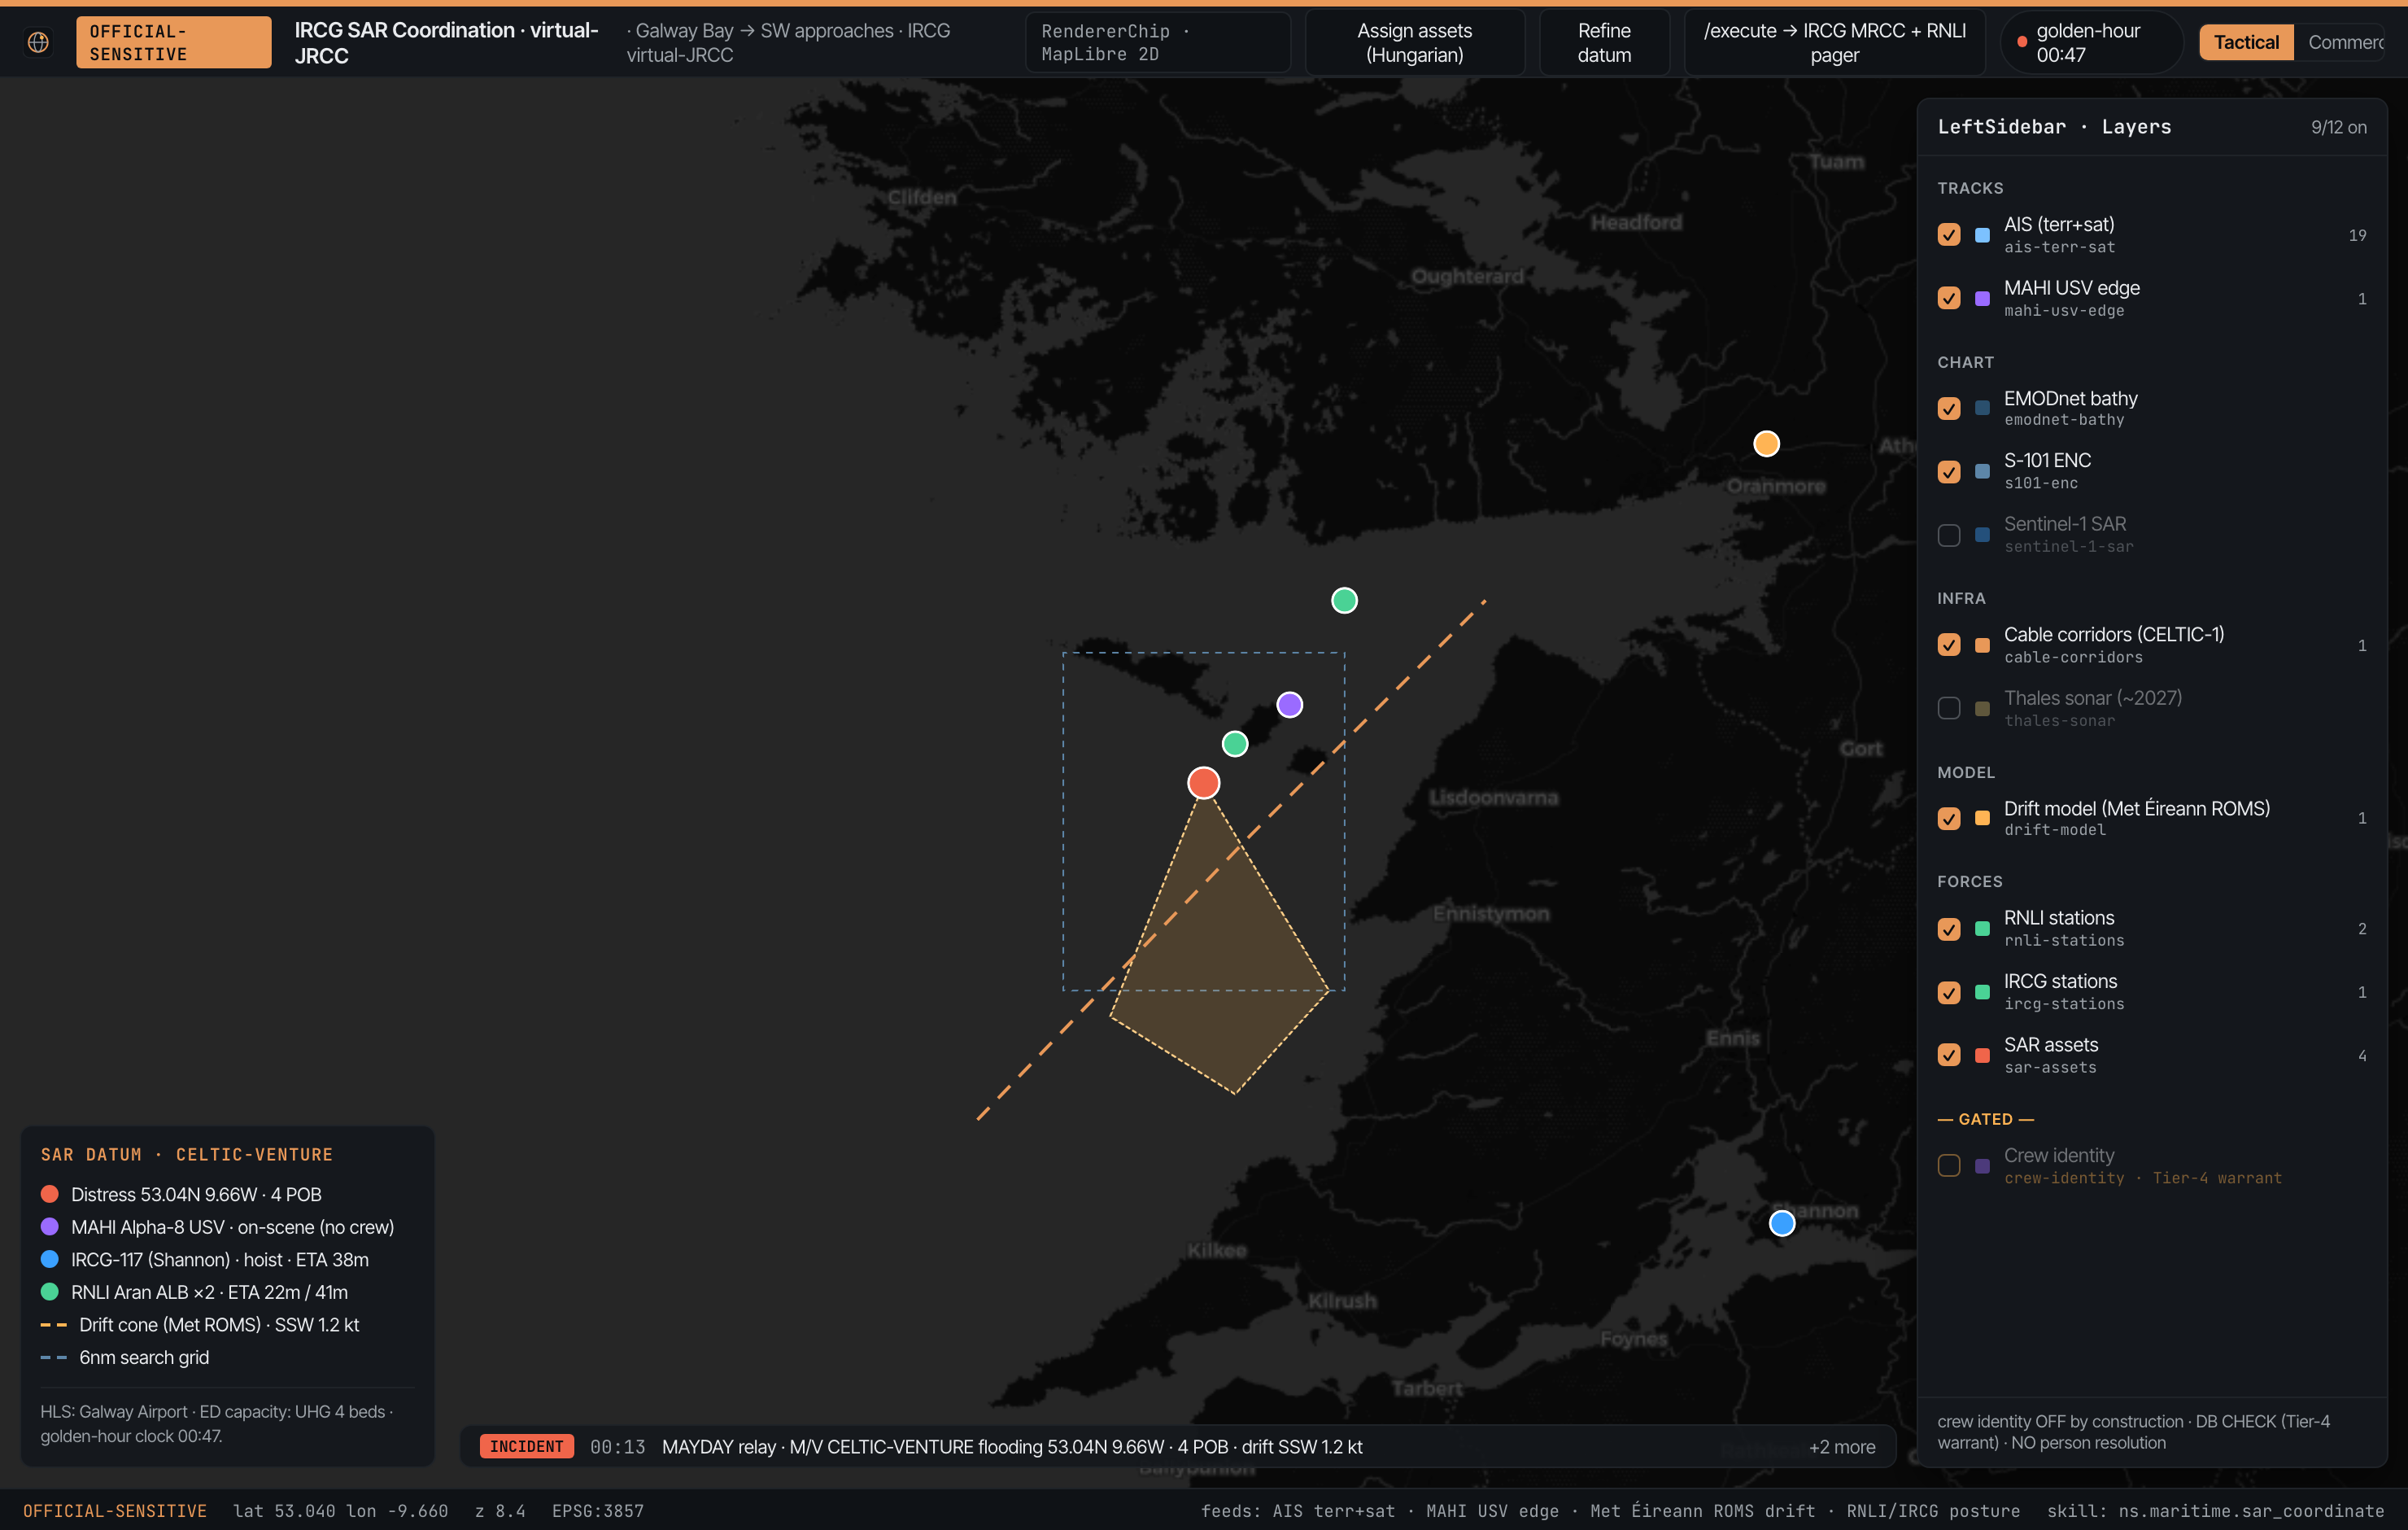
Task: Disable the SAR assets layer checkbox
Action: [1948, 1055]
